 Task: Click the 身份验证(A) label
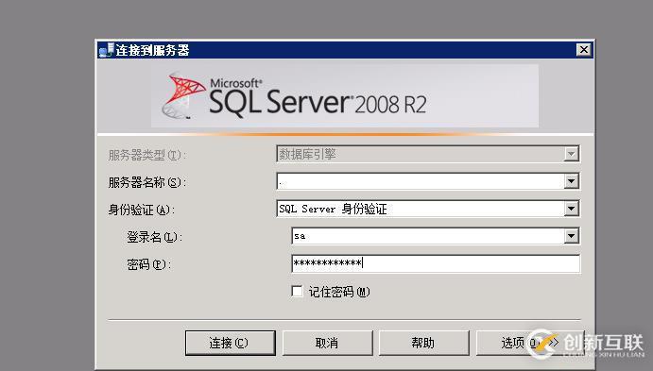coord(142,210)
